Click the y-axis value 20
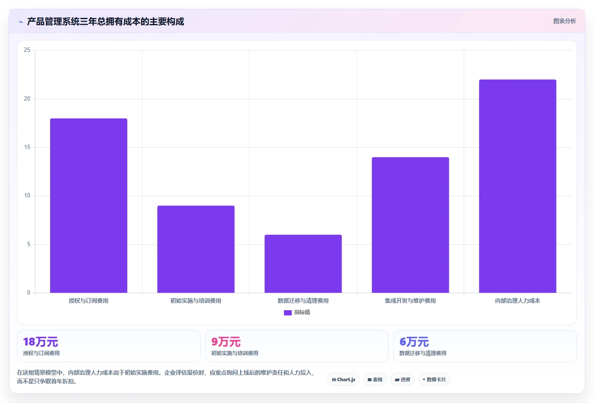Image resolution: width=594 pixels, height=403 pixels. pos(27,99)
